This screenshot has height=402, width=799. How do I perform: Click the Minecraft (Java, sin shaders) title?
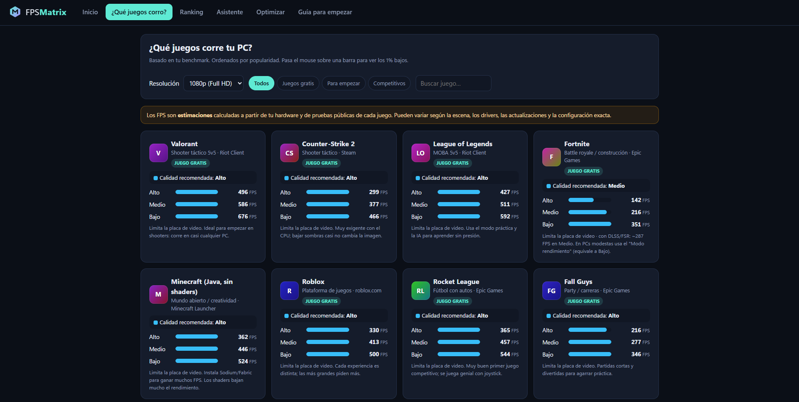pos(202,286)
